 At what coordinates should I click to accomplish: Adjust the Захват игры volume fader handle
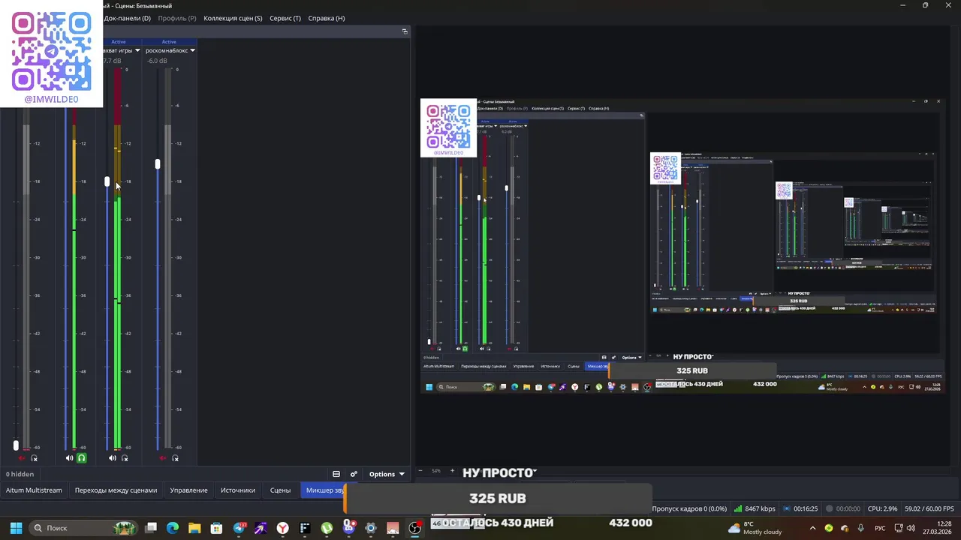click(107, 181)
